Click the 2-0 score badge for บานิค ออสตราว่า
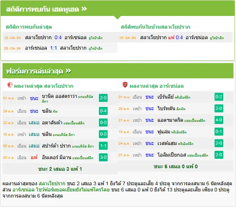Viewport: 236px width, 207px height. coord(103,98)
